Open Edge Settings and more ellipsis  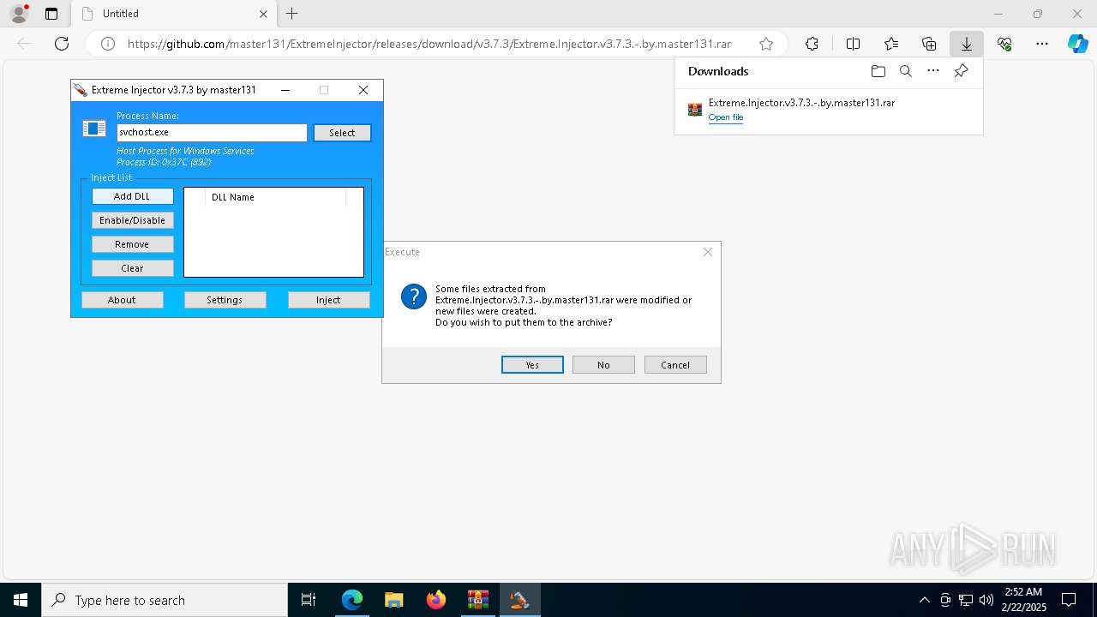(1042, 44)
